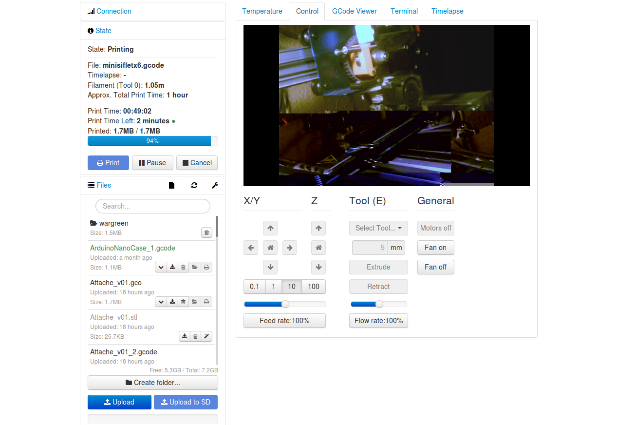Viewport: 617px width, 425px height.
Task: Click print icon for ArduinoNanoCase_1.gcode
Action: click(206, 267)
